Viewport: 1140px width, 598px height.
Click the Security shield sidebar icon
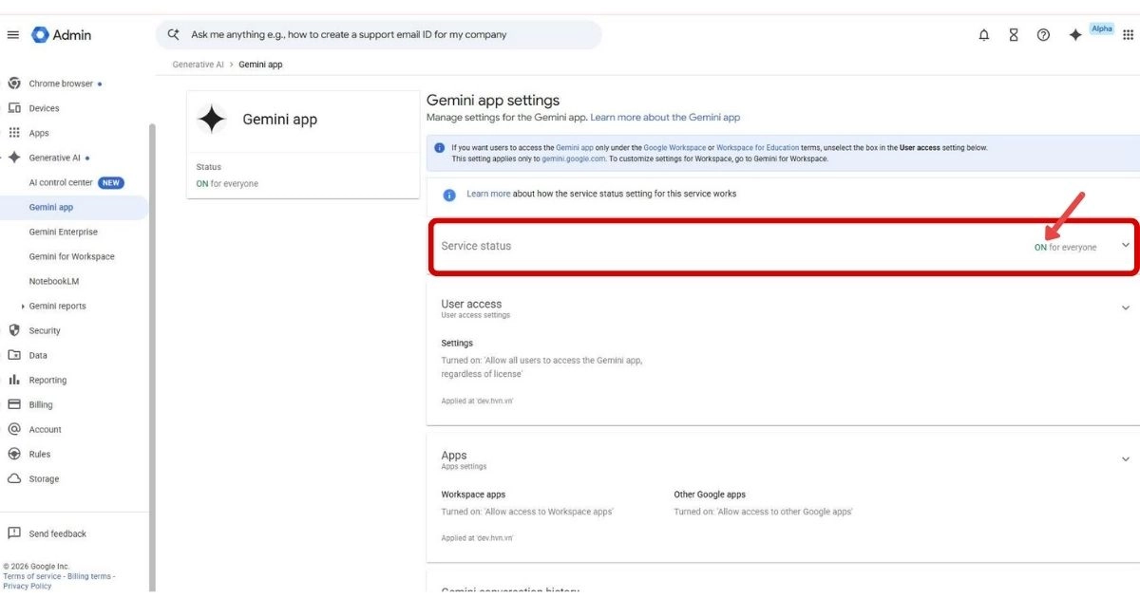[14, 330]
